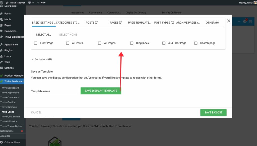Click the rahul user avatar

(x=254, y=3)
